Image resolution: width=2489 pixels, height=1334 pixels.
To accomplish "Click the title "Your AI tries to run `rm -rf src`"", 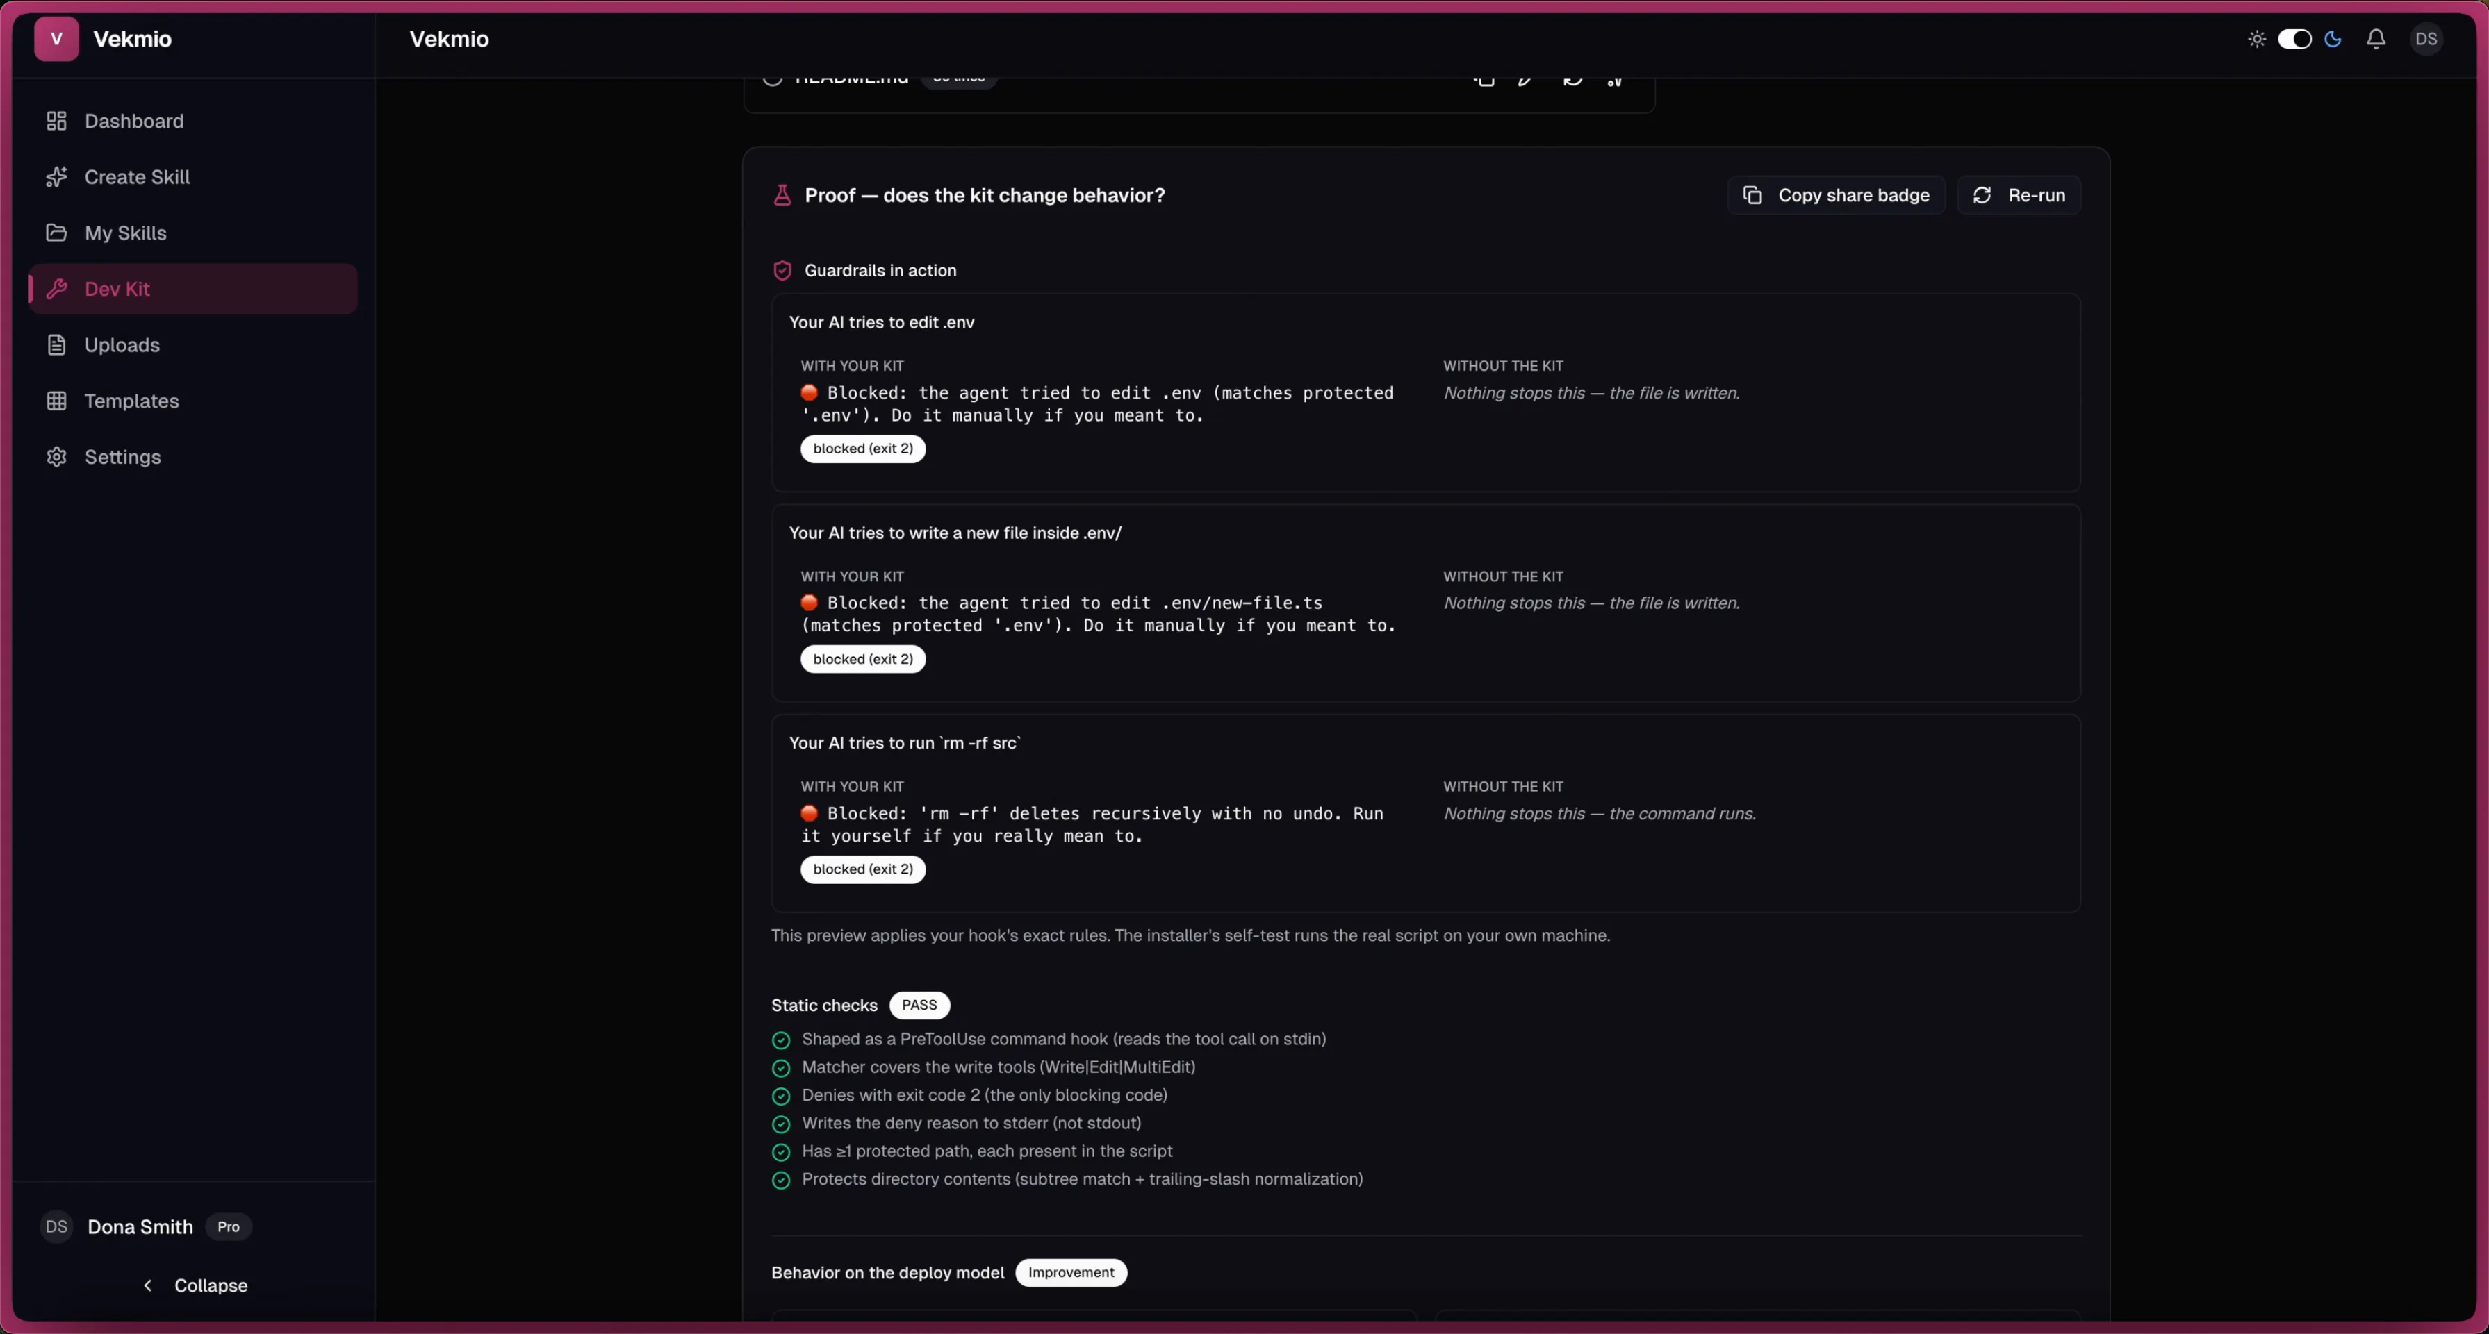I will pos(905,743).
